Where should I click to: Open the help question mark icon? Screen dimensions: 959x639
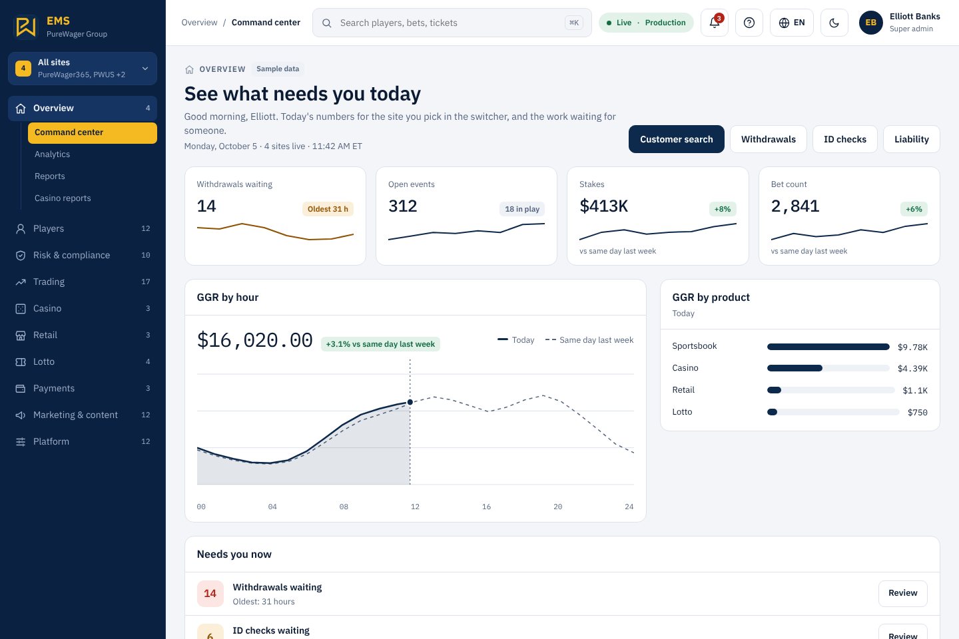(x=749, y=23)
